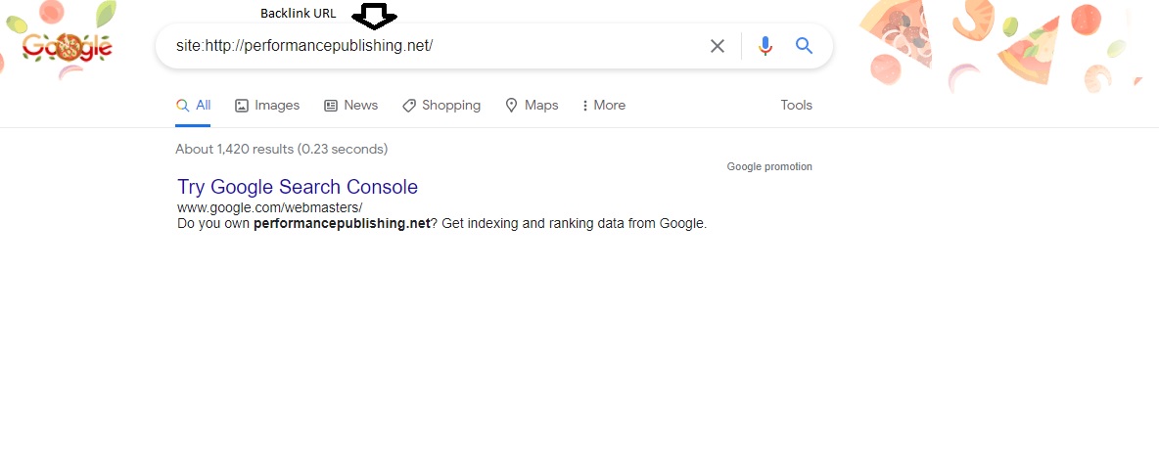Click the black down arrow annotation
This screenshot has width=1159, height=450.
[375, 16]
